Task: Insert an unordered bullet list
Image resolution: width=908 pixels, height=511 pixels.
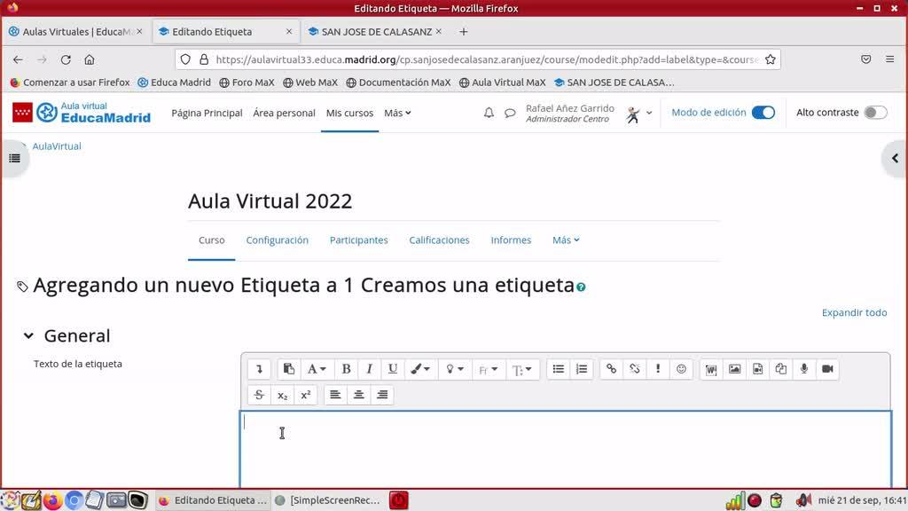Action: (559, 369)
